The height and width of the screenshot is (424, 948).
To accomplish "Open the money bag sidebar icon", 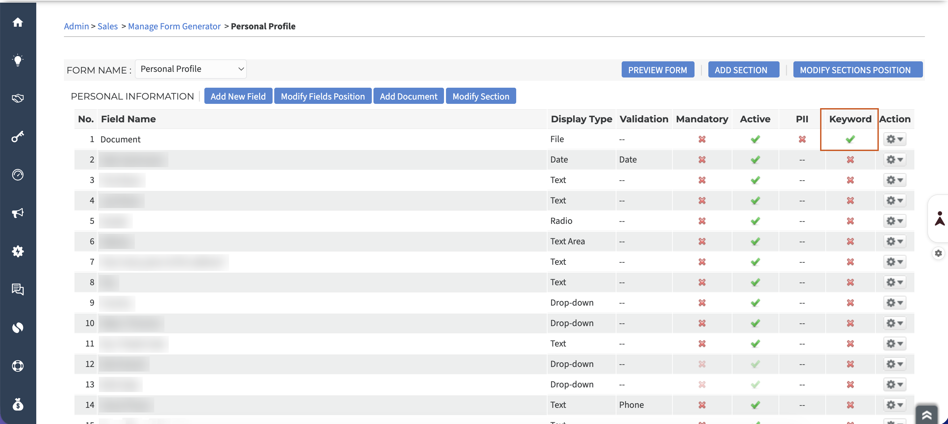I will [x=18, y=404].
